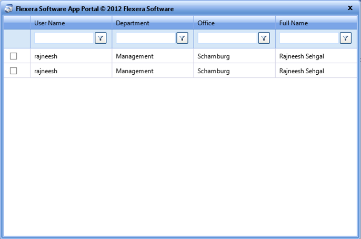Click the Full Name column header

294,23
